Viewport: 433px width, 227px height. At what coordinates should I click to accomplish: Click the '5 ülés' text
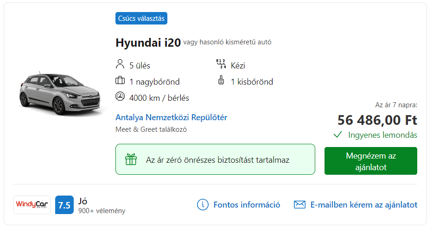[140, 66]
